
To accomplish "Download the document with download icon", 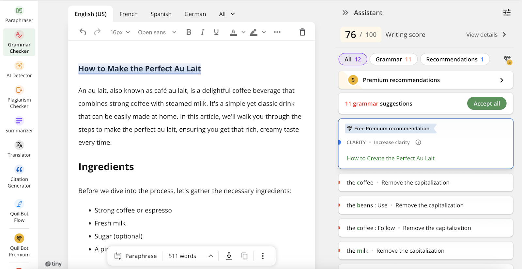I will click(229, 256).
